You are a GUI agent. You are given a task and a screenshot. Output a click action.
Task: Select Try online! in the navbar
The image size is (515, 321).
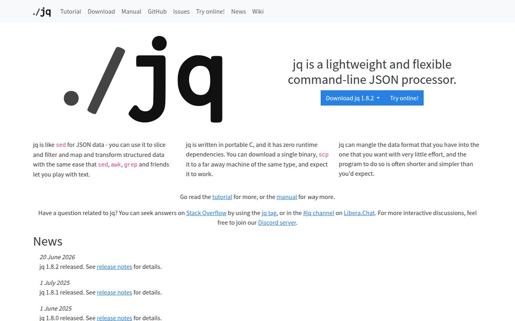click(210, 12)
